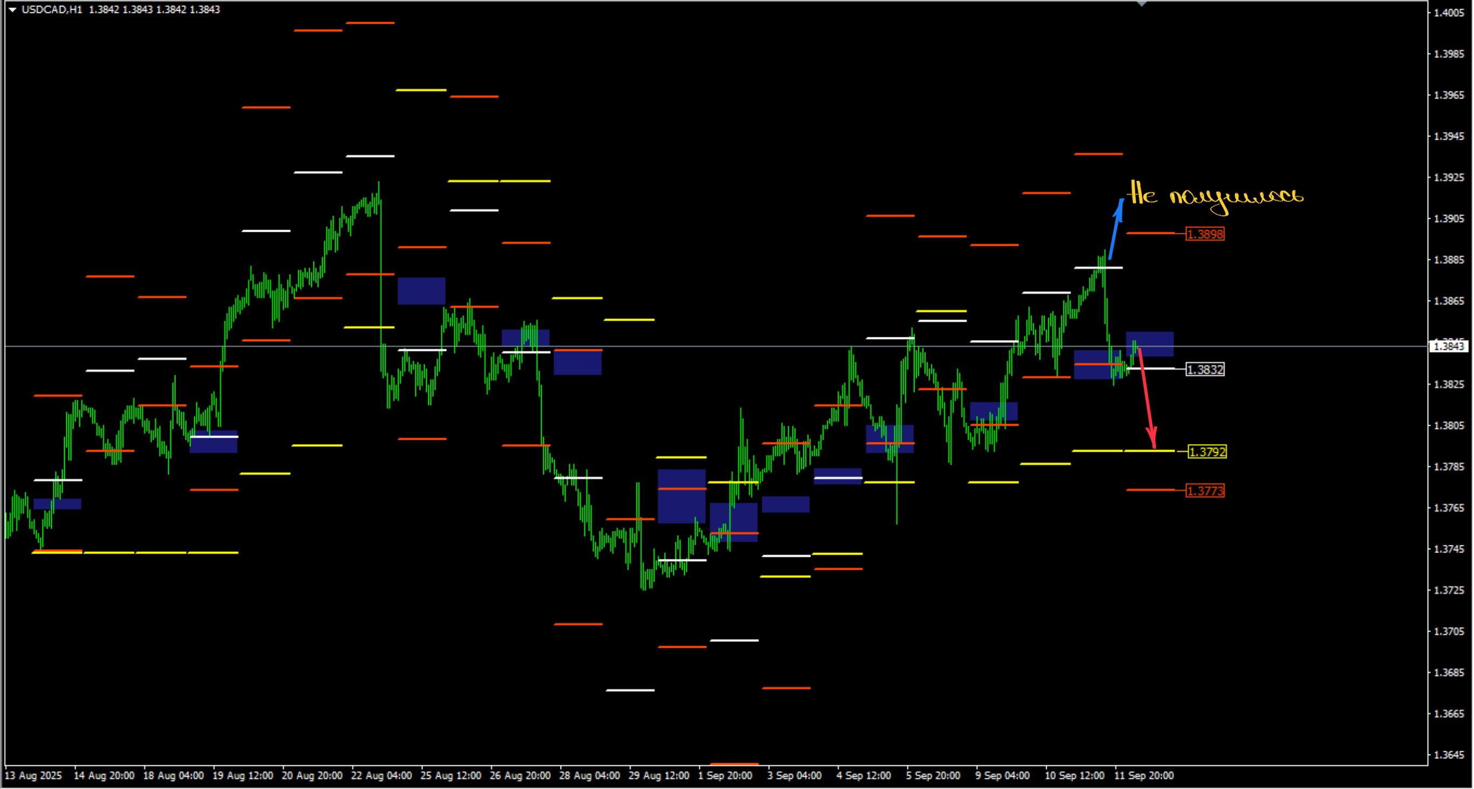This screenshot has height=789, width=1474.
Task: Click the 1.3645 price scale value
Action: coord(1449,755)
